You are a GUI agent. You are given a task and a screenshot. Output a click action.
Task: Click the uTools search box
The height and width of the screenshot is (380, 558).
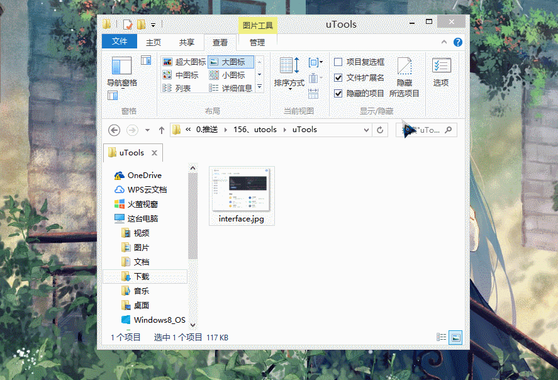[x=427, y=130]
